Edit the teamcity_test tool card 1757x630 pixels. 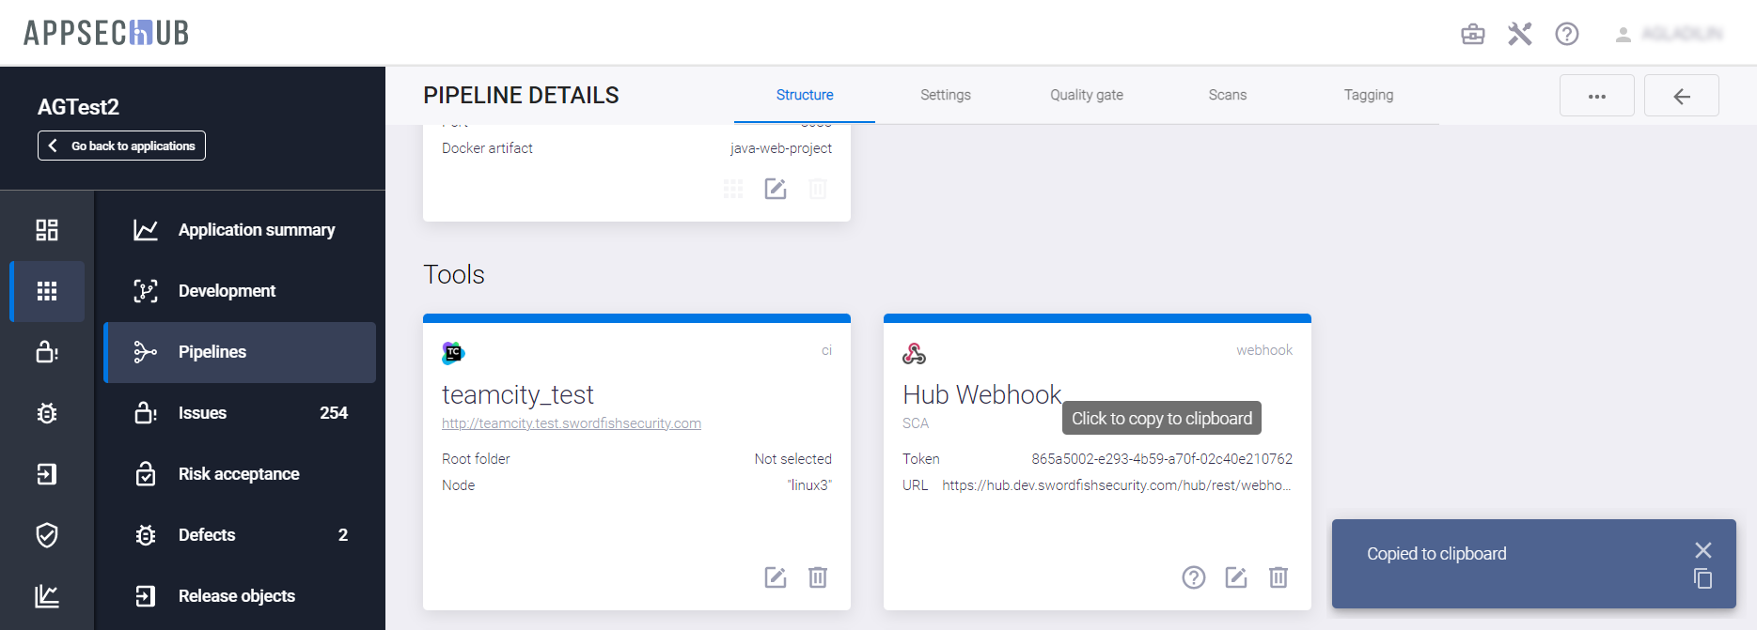pos(775,577)
